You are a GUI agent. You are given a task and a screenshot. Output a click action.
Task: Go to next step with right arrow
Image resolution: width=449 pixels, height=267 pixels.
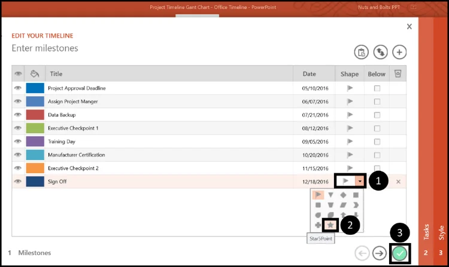(380, 253)
